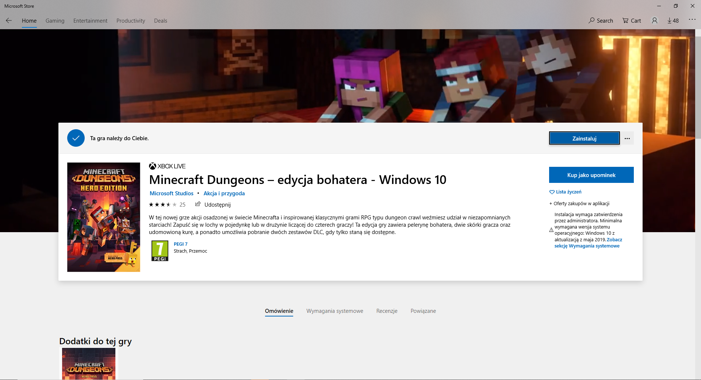Open more options next to Zainstaluj
The height and width of the screenshot is (380, 701).
(627, 138)
